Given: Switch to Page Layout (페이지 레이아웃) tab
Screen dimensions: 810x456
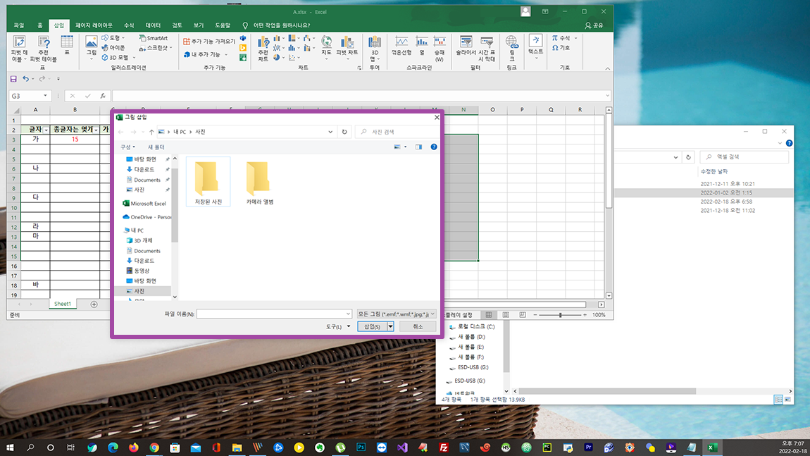Looking at the screenshot, I should coord(94,25).
